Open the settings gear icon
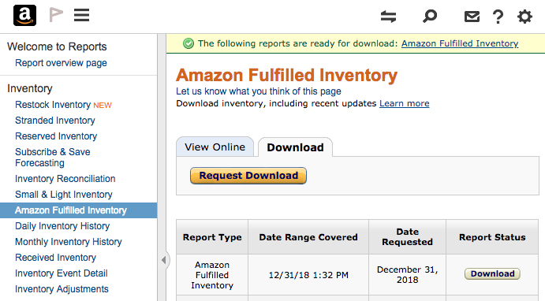Viewport: 545px width, 301px height. pyautogui.click(x=524, y=17)
